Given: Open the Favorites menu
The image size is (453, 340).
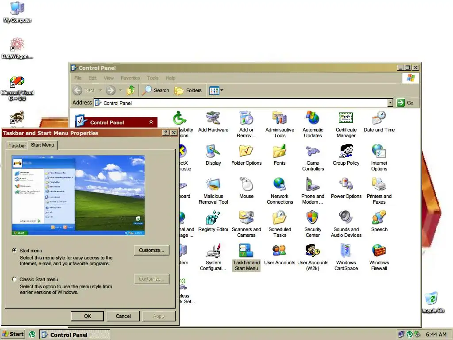Looking at the screenshot, I should pyautogui.click(x=131, y=78).
